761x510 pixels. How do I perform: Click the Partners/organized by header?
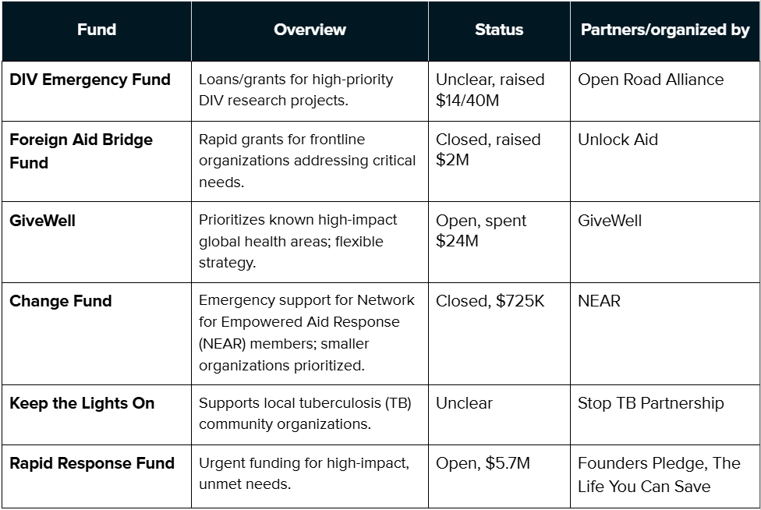coord(665,30)
